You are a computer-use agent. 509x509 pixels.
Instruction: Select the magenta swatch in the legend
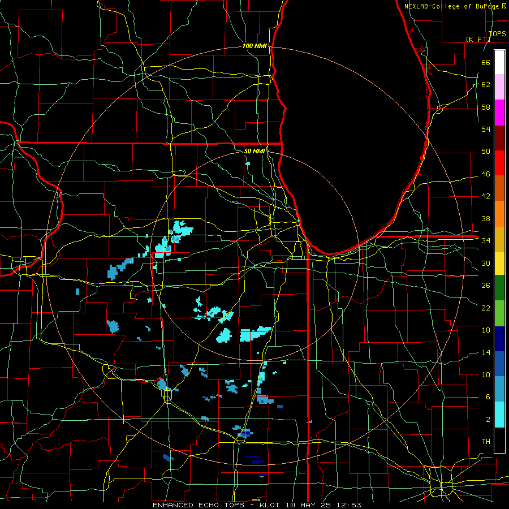[x=499, y=113]
